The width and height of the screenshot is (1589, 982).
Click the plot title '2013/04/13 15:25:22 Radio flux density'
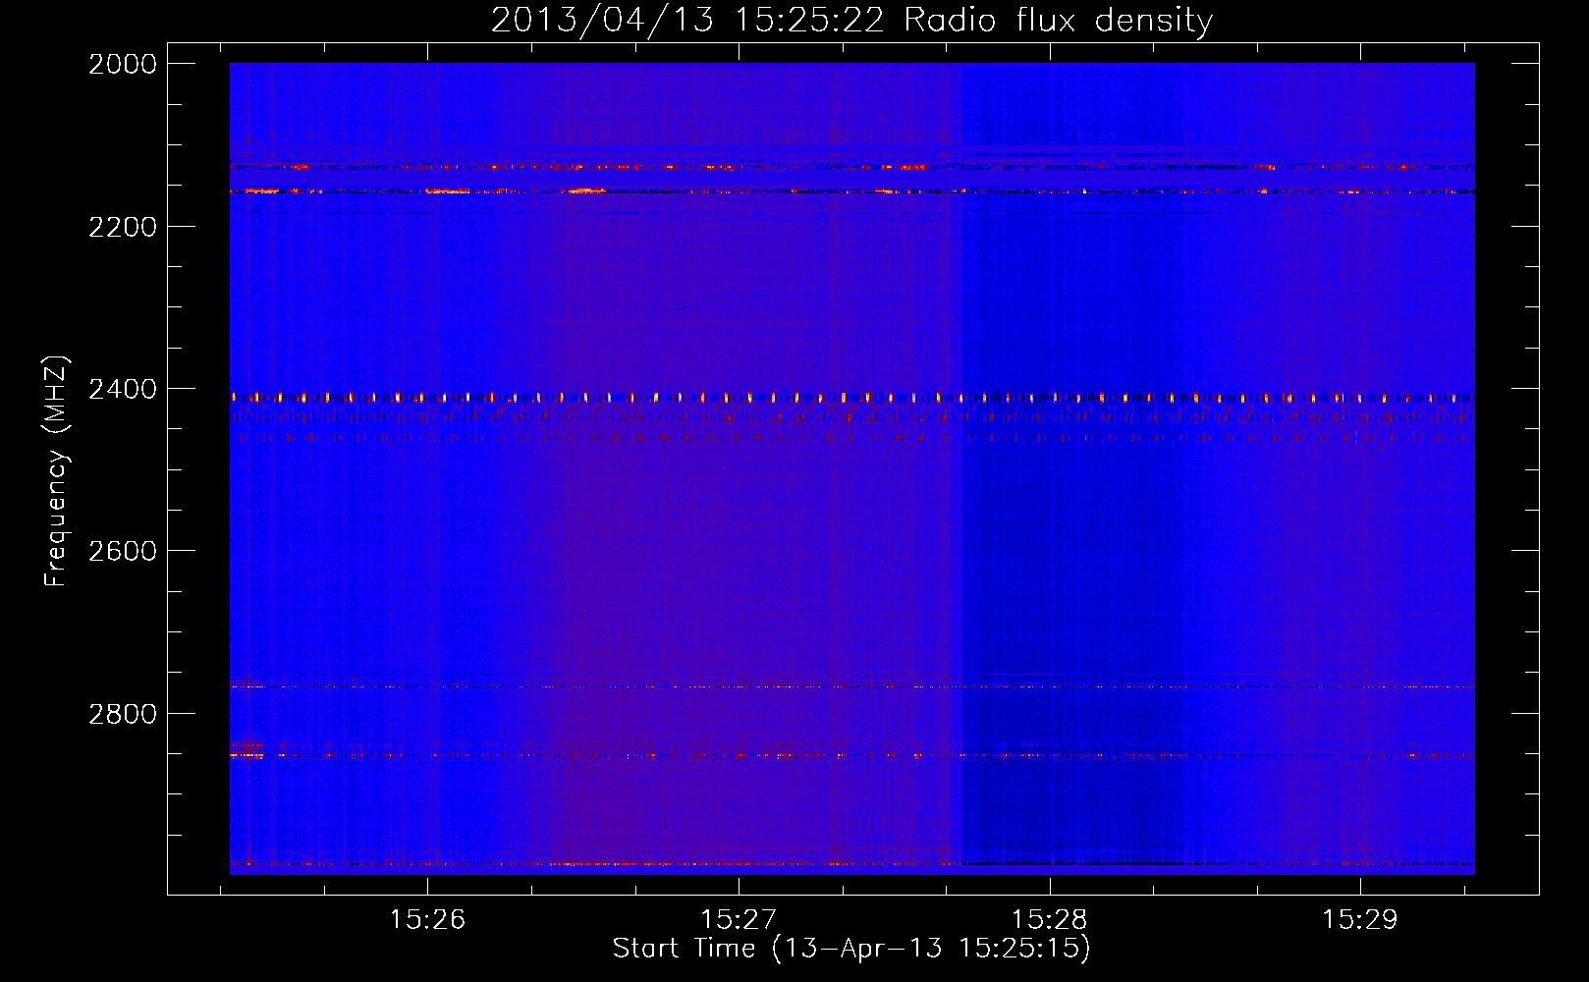point(851,20)
